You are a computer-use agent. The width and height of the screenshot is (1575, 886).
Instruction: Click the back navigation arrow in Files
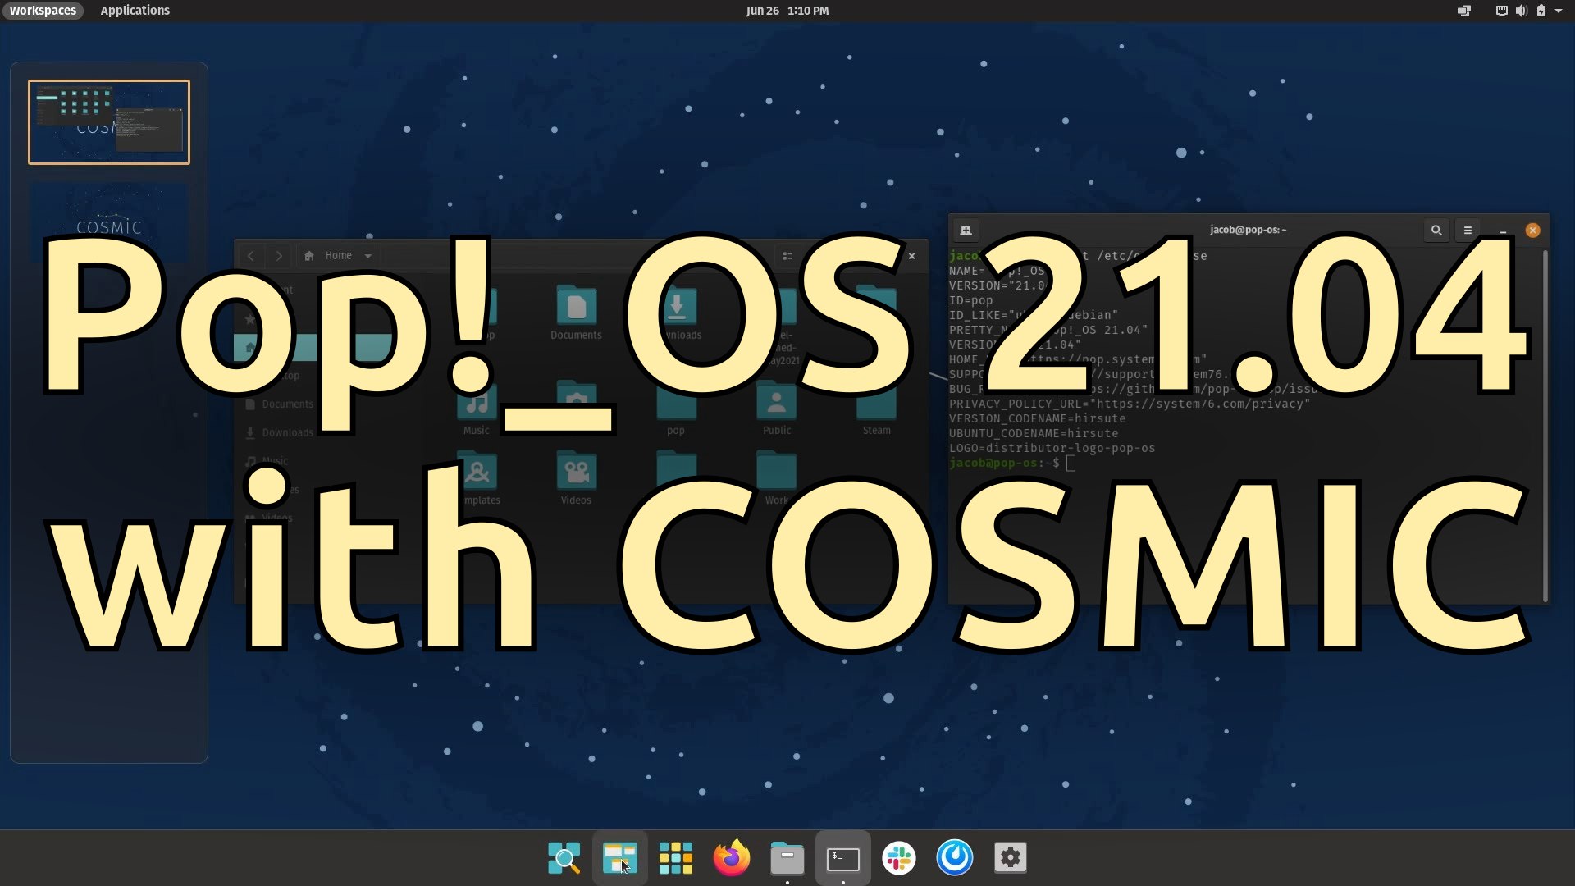point(250,255)
